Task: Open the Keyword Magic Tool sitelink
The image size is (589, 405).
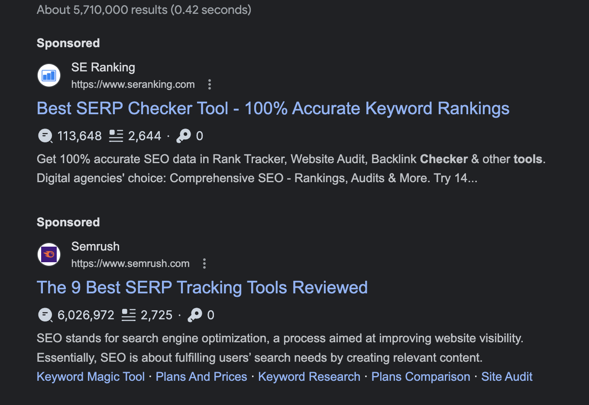Action: (x=91, y=376)
